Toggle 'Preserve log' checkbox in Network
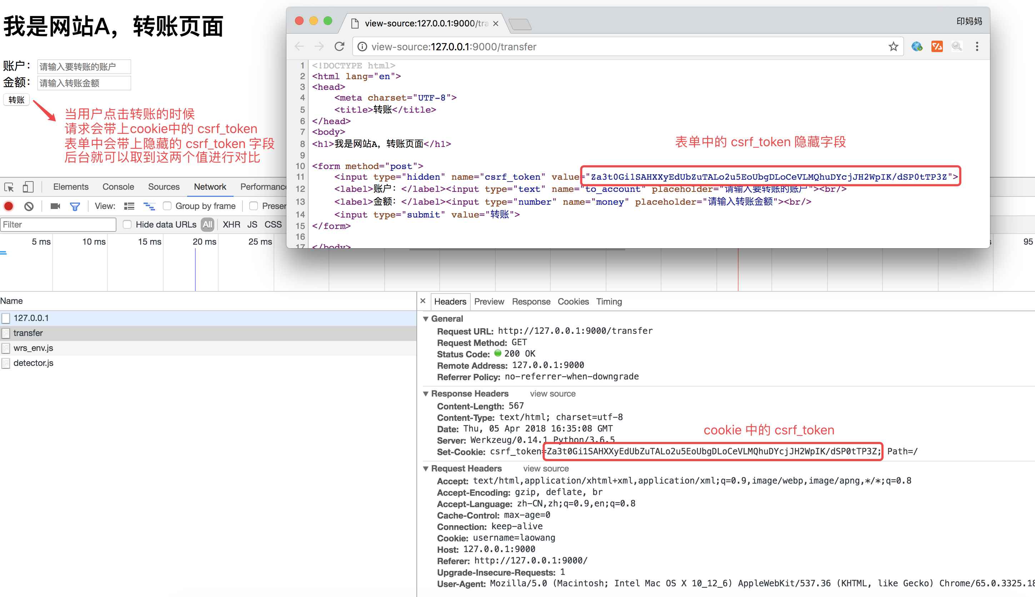 (x=252, y=207)
